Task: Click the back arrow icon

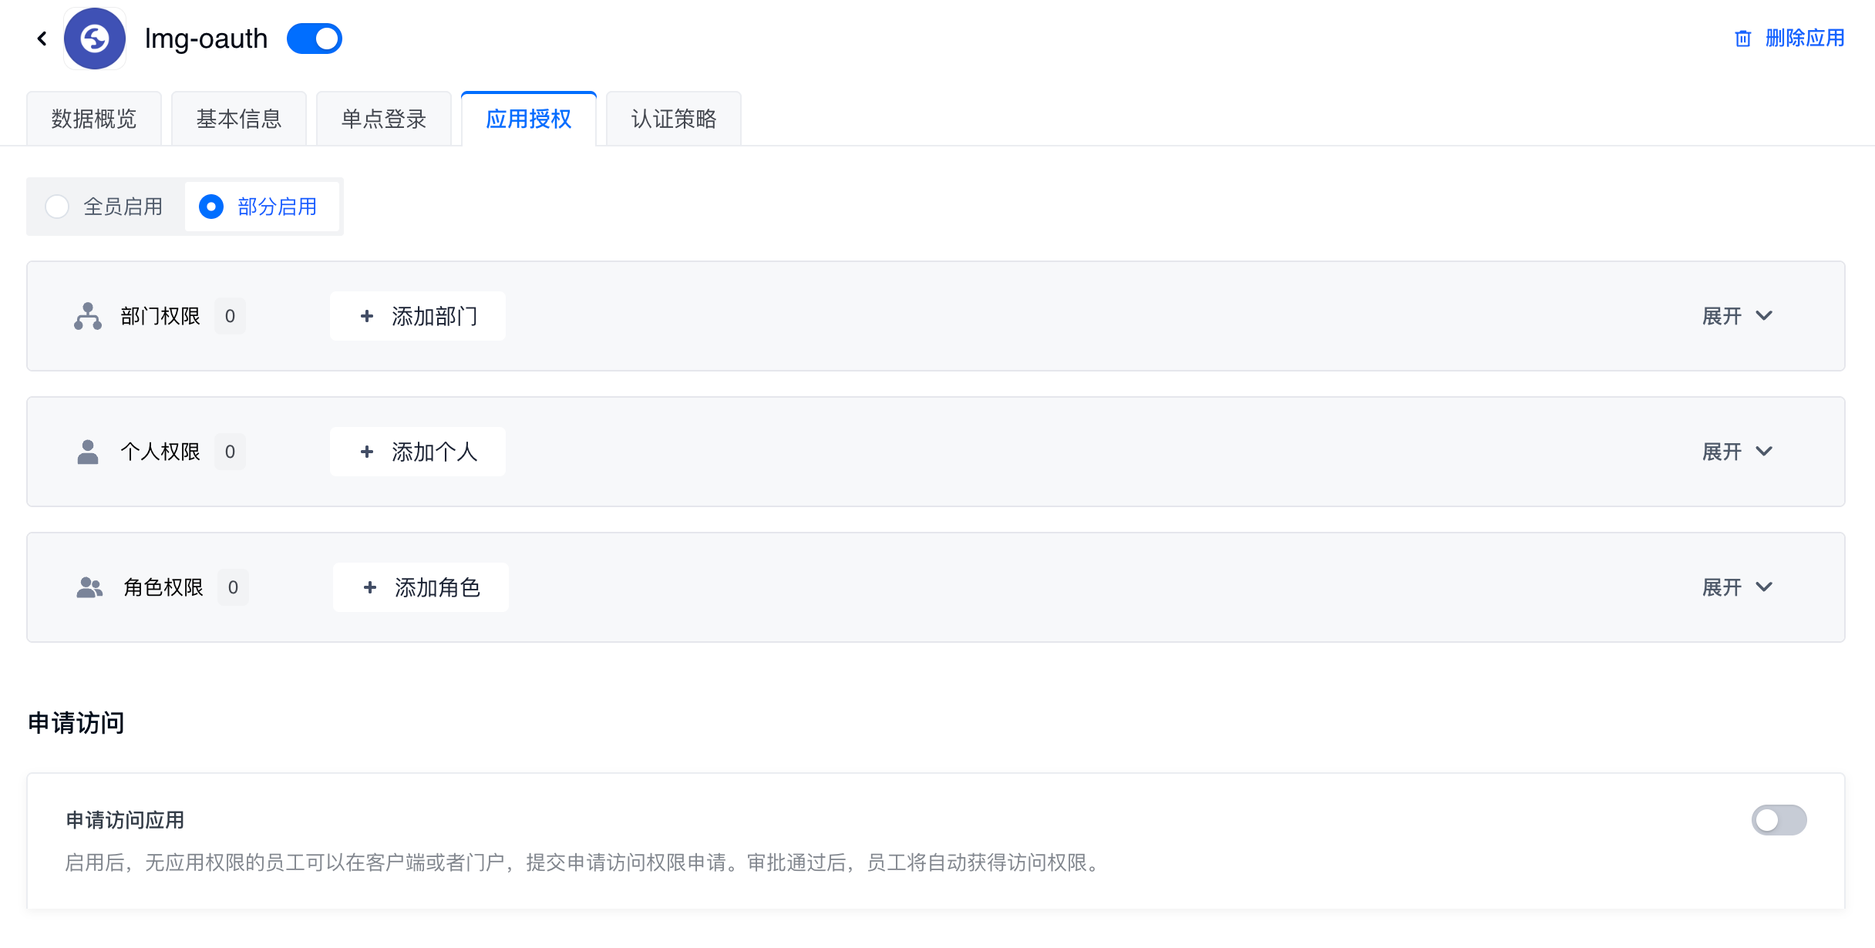Action: pyautogui.click(x=42, y=39)
